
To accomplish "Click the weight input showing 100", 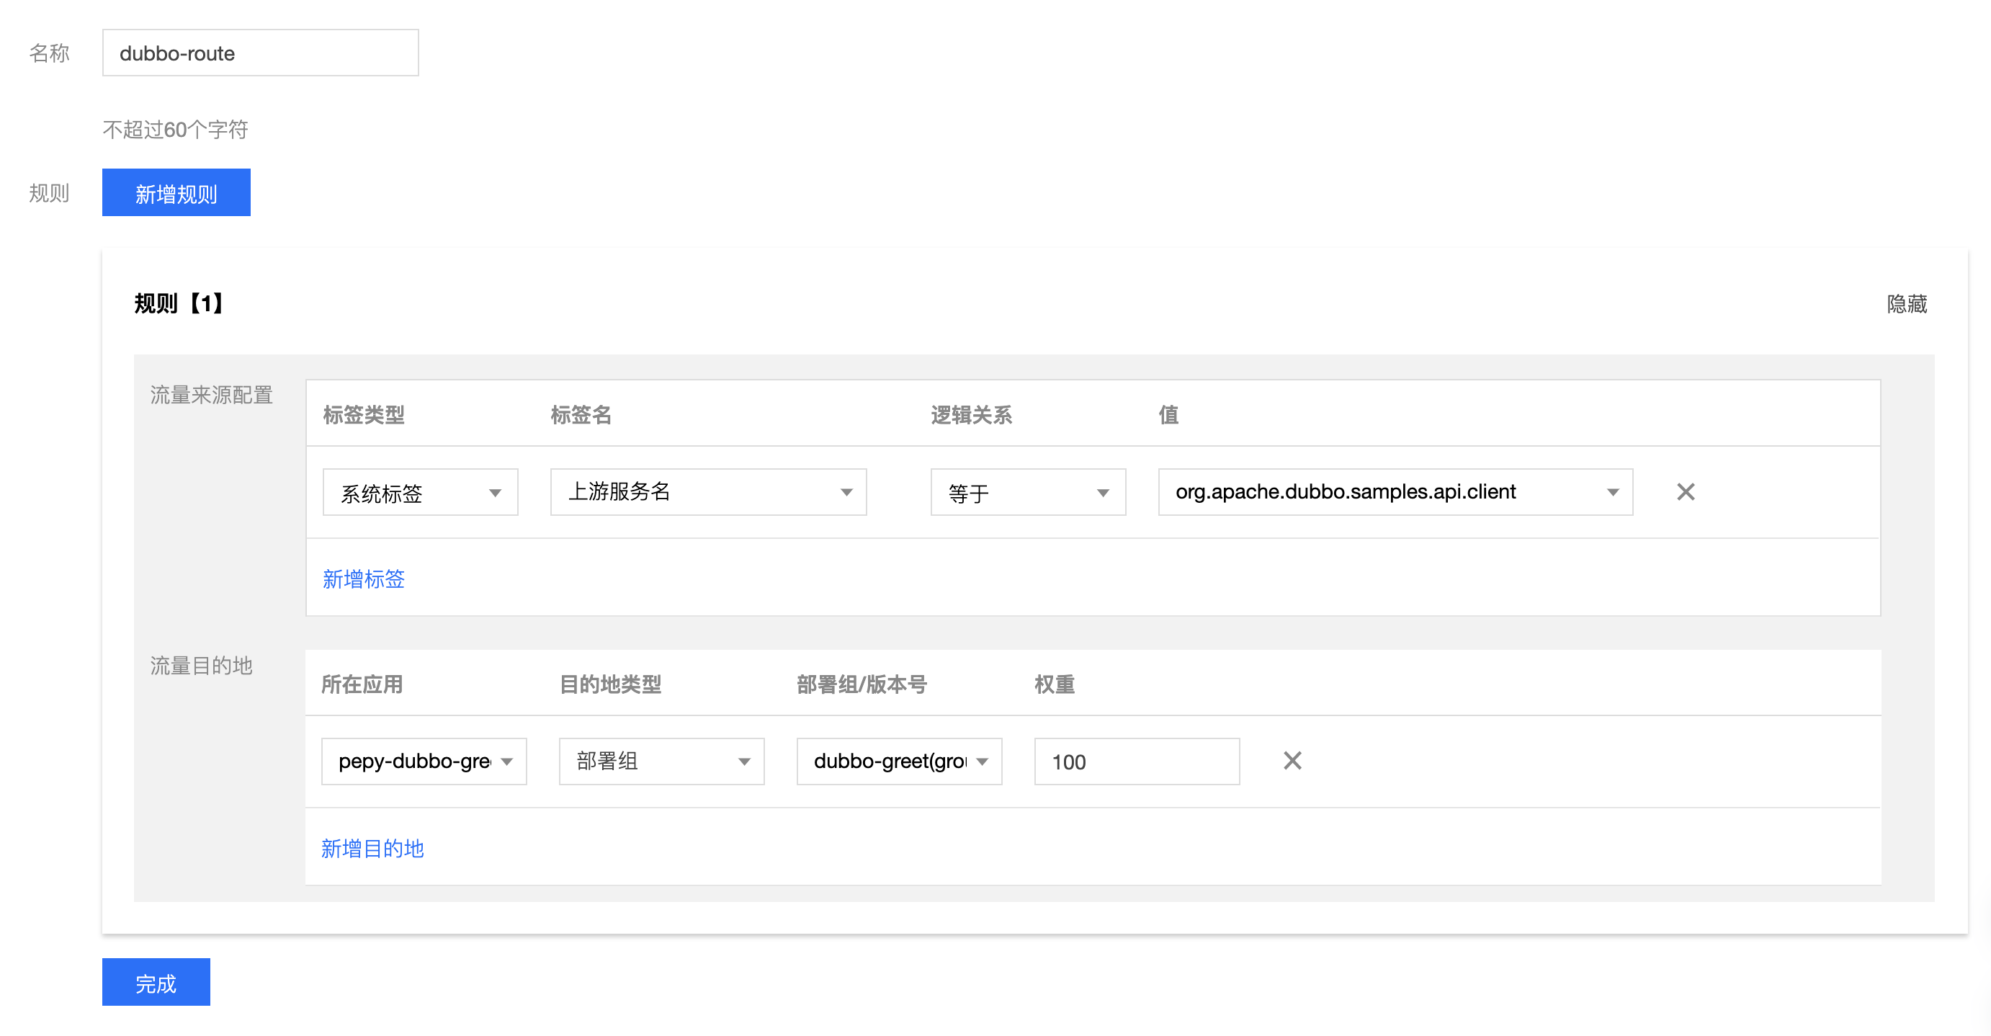I will click(1136, 761).
